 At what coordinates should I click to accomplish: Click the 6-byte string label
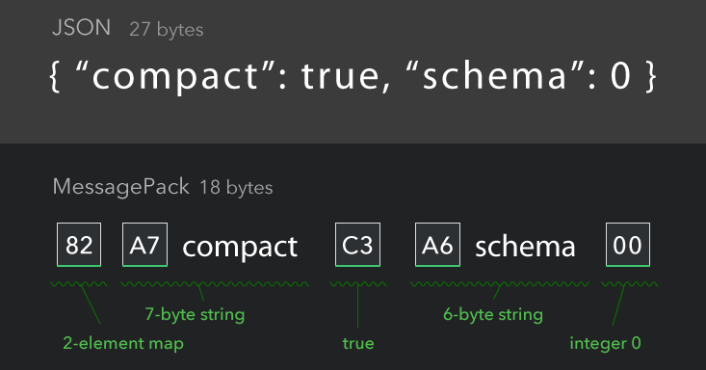pyautogui.click(x=493, y=314)
